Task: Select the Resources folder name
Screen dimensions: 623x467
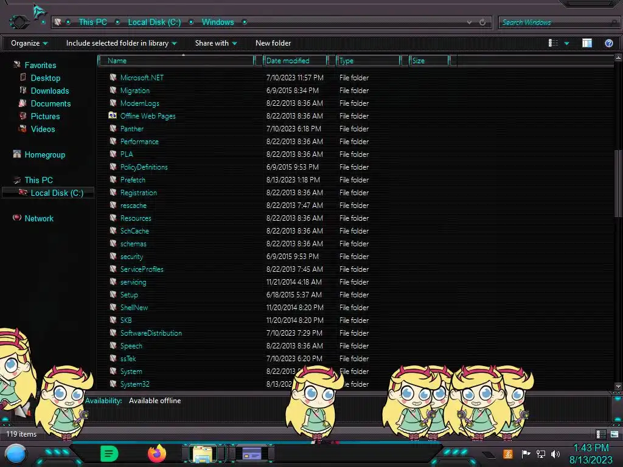Action: coord(136,218)
